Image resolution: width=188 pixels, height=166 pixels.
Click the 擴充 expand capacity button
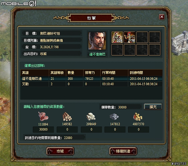tap(153, 107)
